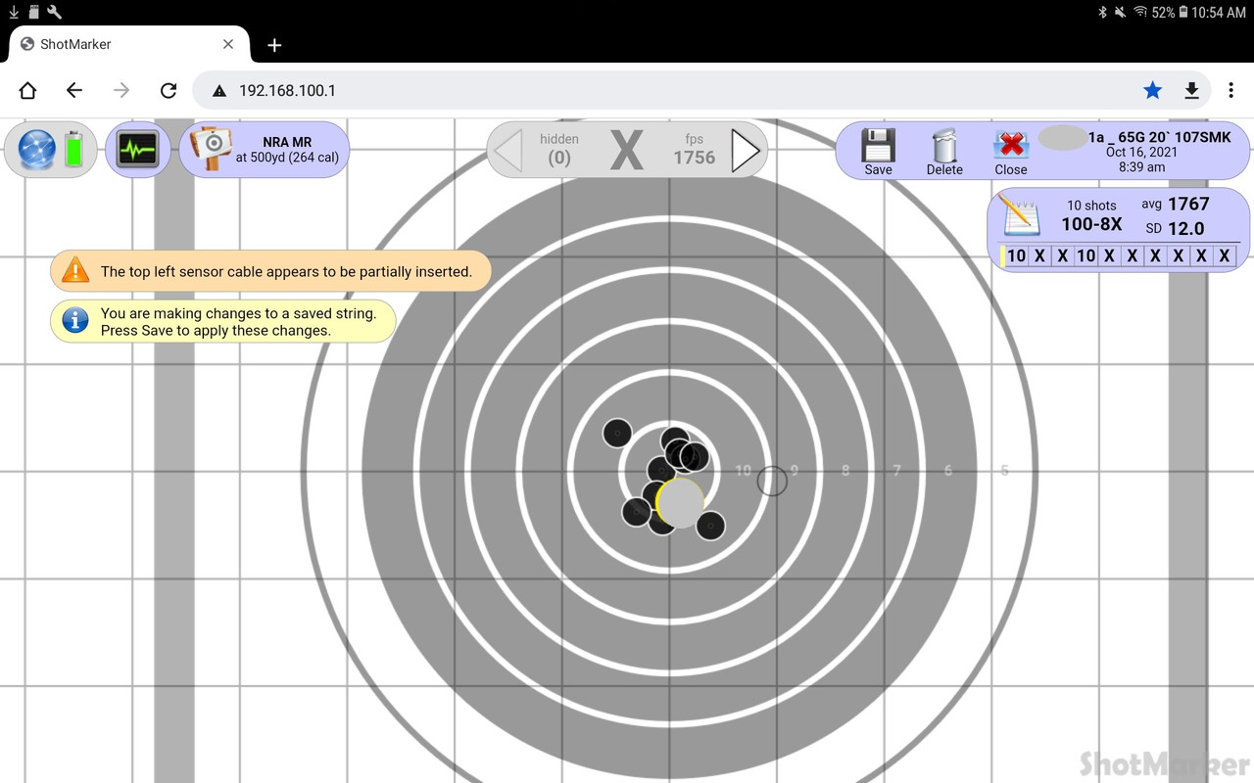Open the sensor waveform diagnostics monitor
The width and height of the screenshot is (1254, 783).
137,150
